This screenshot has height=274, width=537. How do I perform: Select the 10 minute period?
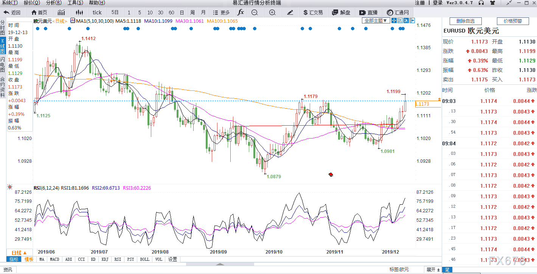[x=150, y=12]
